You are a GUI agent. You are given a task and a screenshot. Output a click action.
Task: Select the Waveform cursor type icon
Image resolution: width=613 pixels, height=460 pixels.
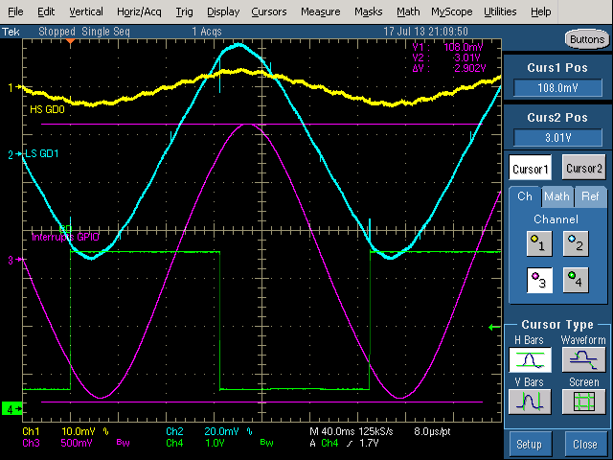coord(582,360)
